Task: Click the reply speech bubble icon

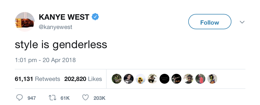Action: tap(19, 98)
